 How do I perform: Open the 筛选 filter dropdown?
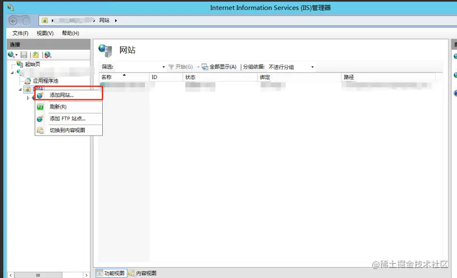tap(164, 67)
